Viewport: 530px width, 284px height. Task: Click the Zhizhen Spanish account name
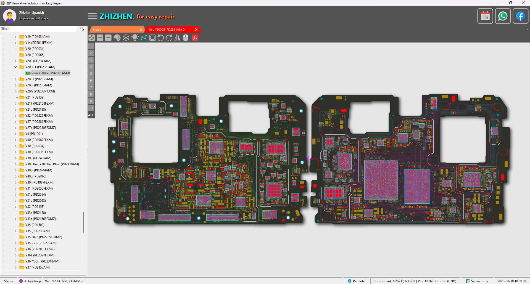coord(31,13)
